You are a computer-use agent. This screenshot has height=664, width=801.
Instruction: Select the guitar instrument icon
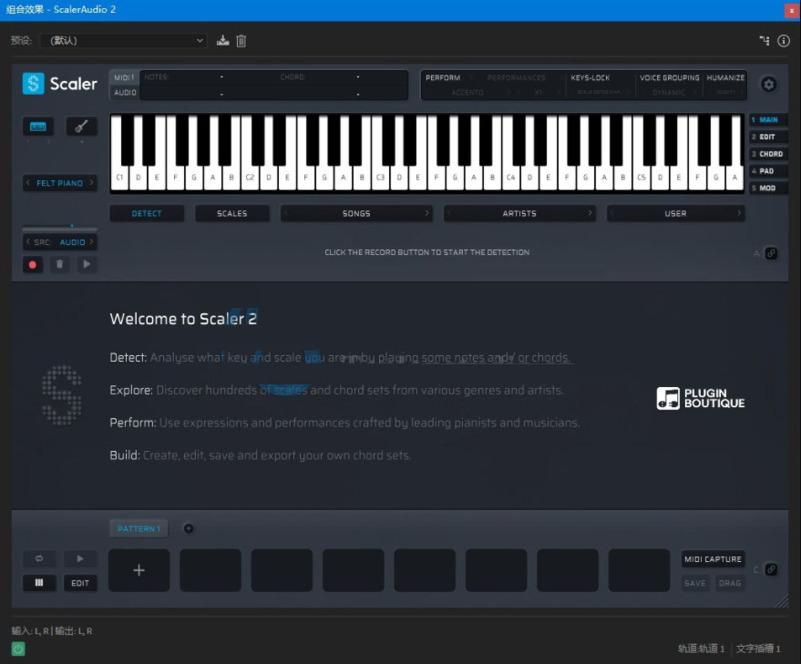[81, 128]
